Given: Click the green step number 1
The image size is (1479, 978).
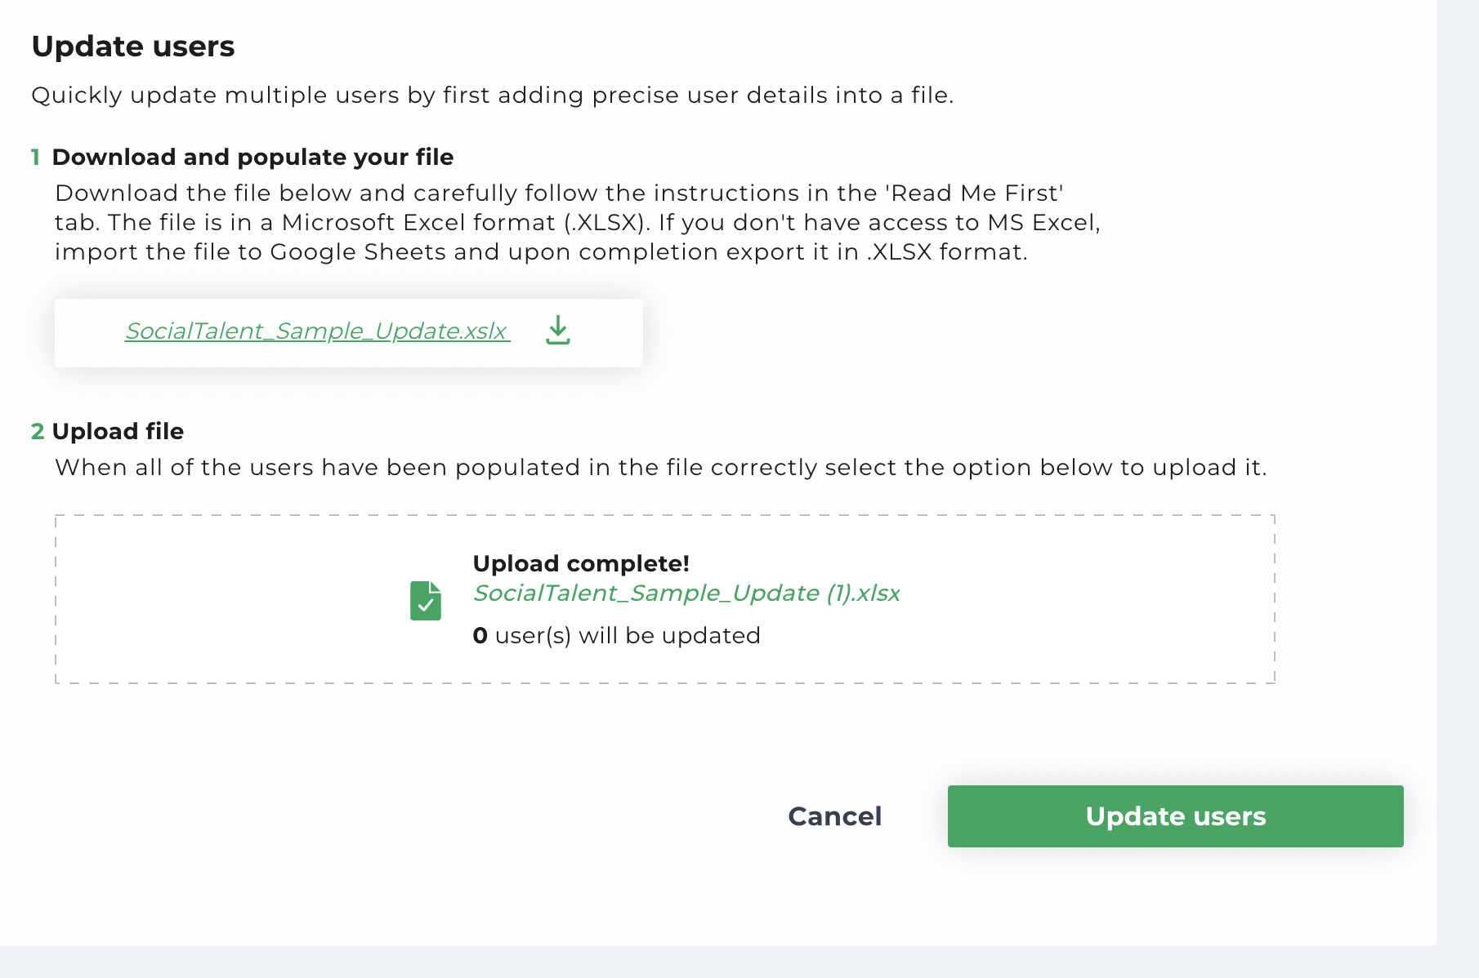Looking at the screenshot, I should (x=35, y=157).
